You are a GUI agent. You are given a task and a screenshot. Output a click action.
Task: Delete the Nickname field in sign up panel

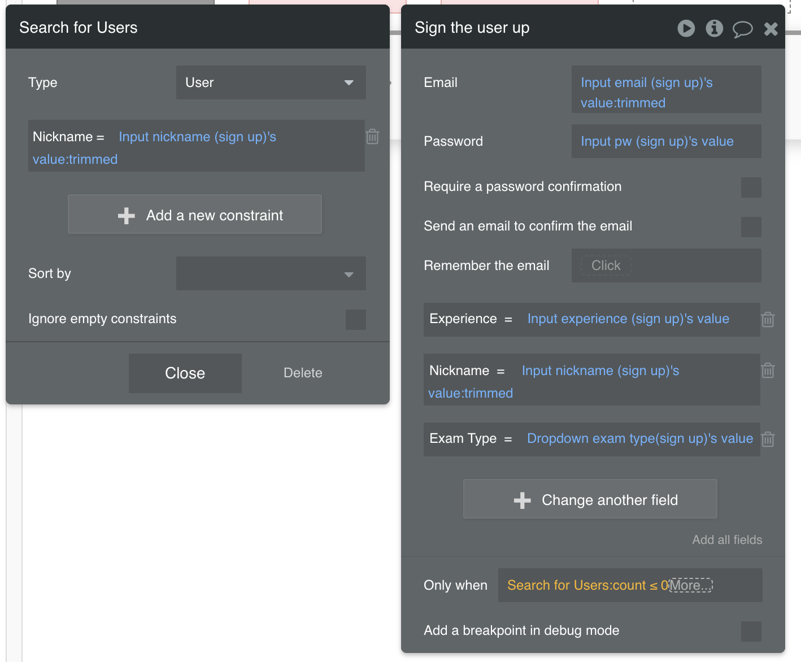[x=768, y=371]
